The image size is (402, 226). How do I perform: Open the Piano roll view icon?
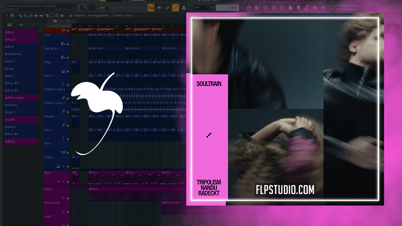[x=257, y=8]
